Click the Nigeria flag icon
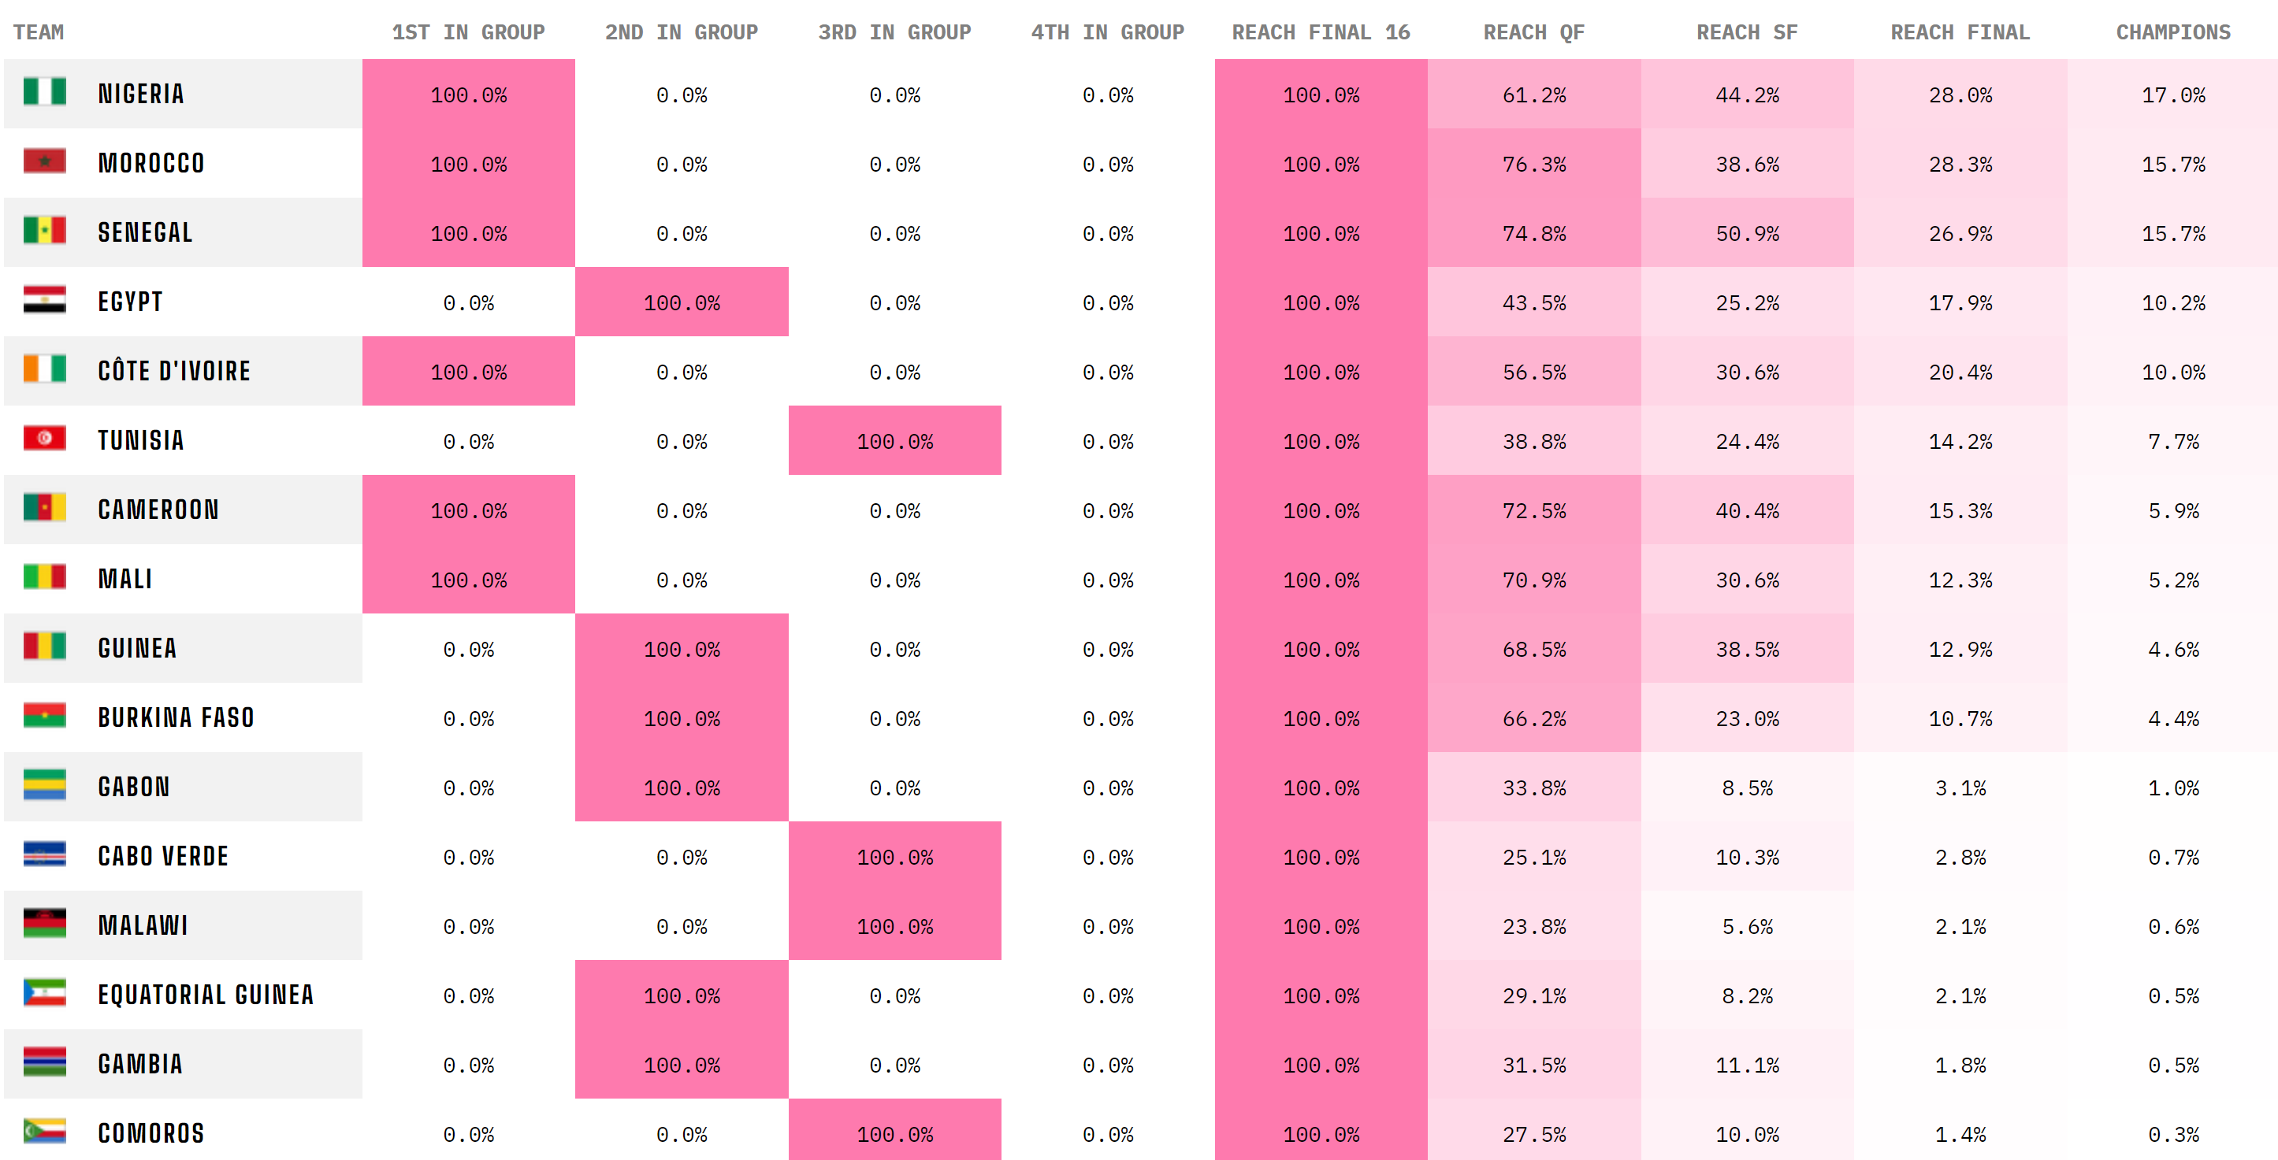 tap(44, 92)
